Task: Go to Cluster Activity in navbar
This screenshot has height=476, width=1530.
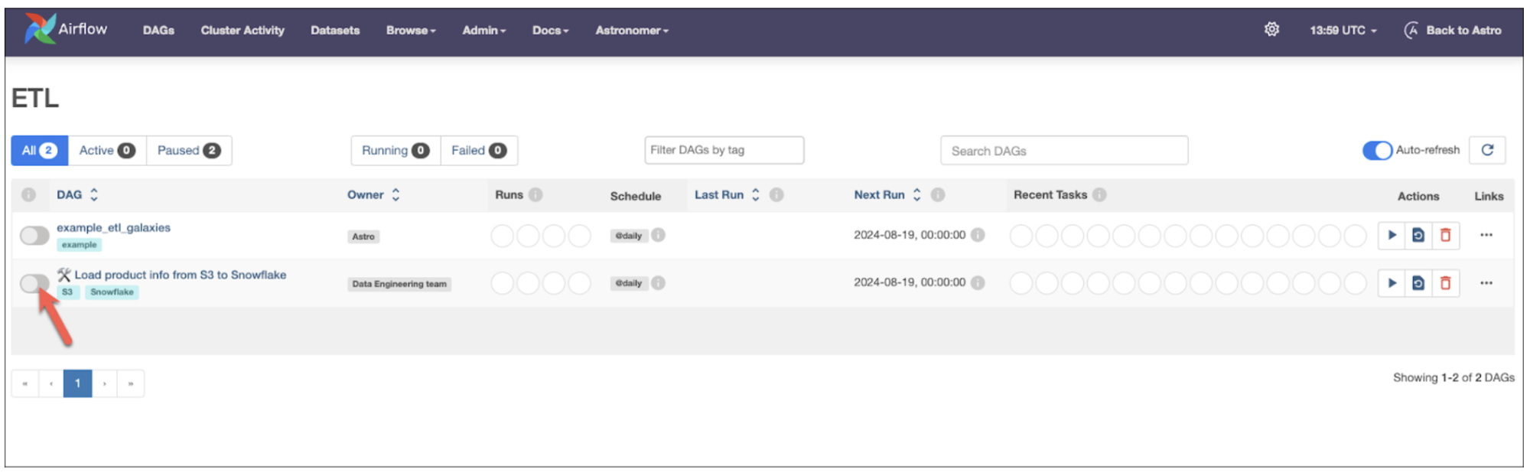Action: (243, 31)
